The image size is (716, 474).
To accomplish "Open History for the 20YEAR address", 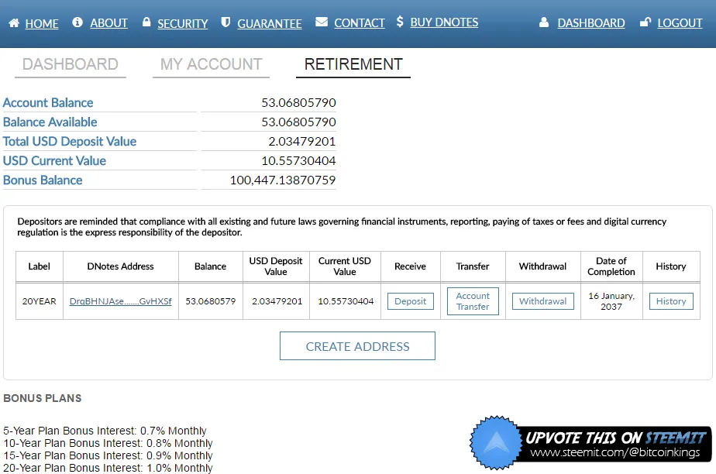I will [671, 301].
